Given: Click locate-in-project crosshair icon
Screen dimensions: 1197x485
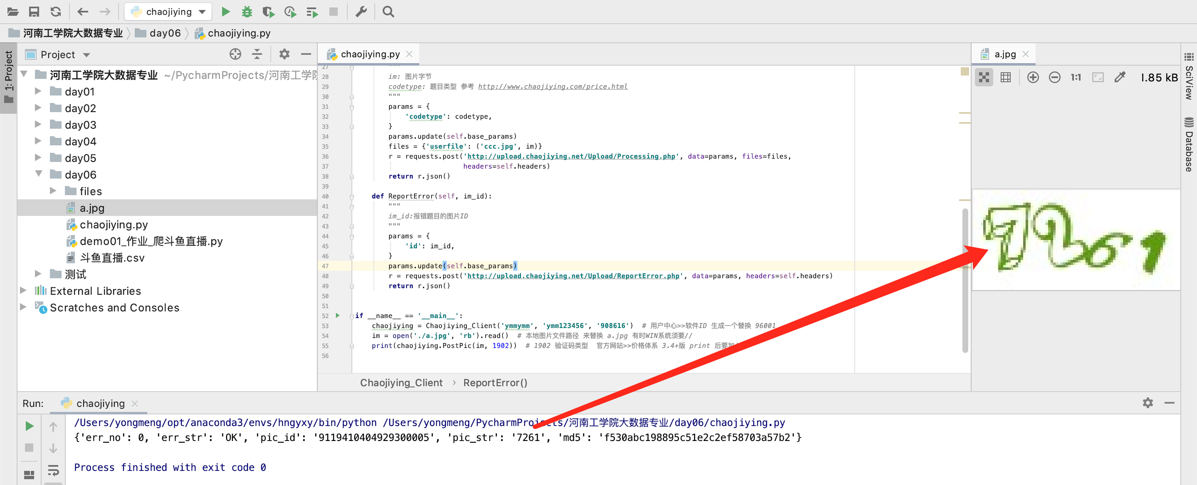Looking at the screenshot, I should 235,54.
